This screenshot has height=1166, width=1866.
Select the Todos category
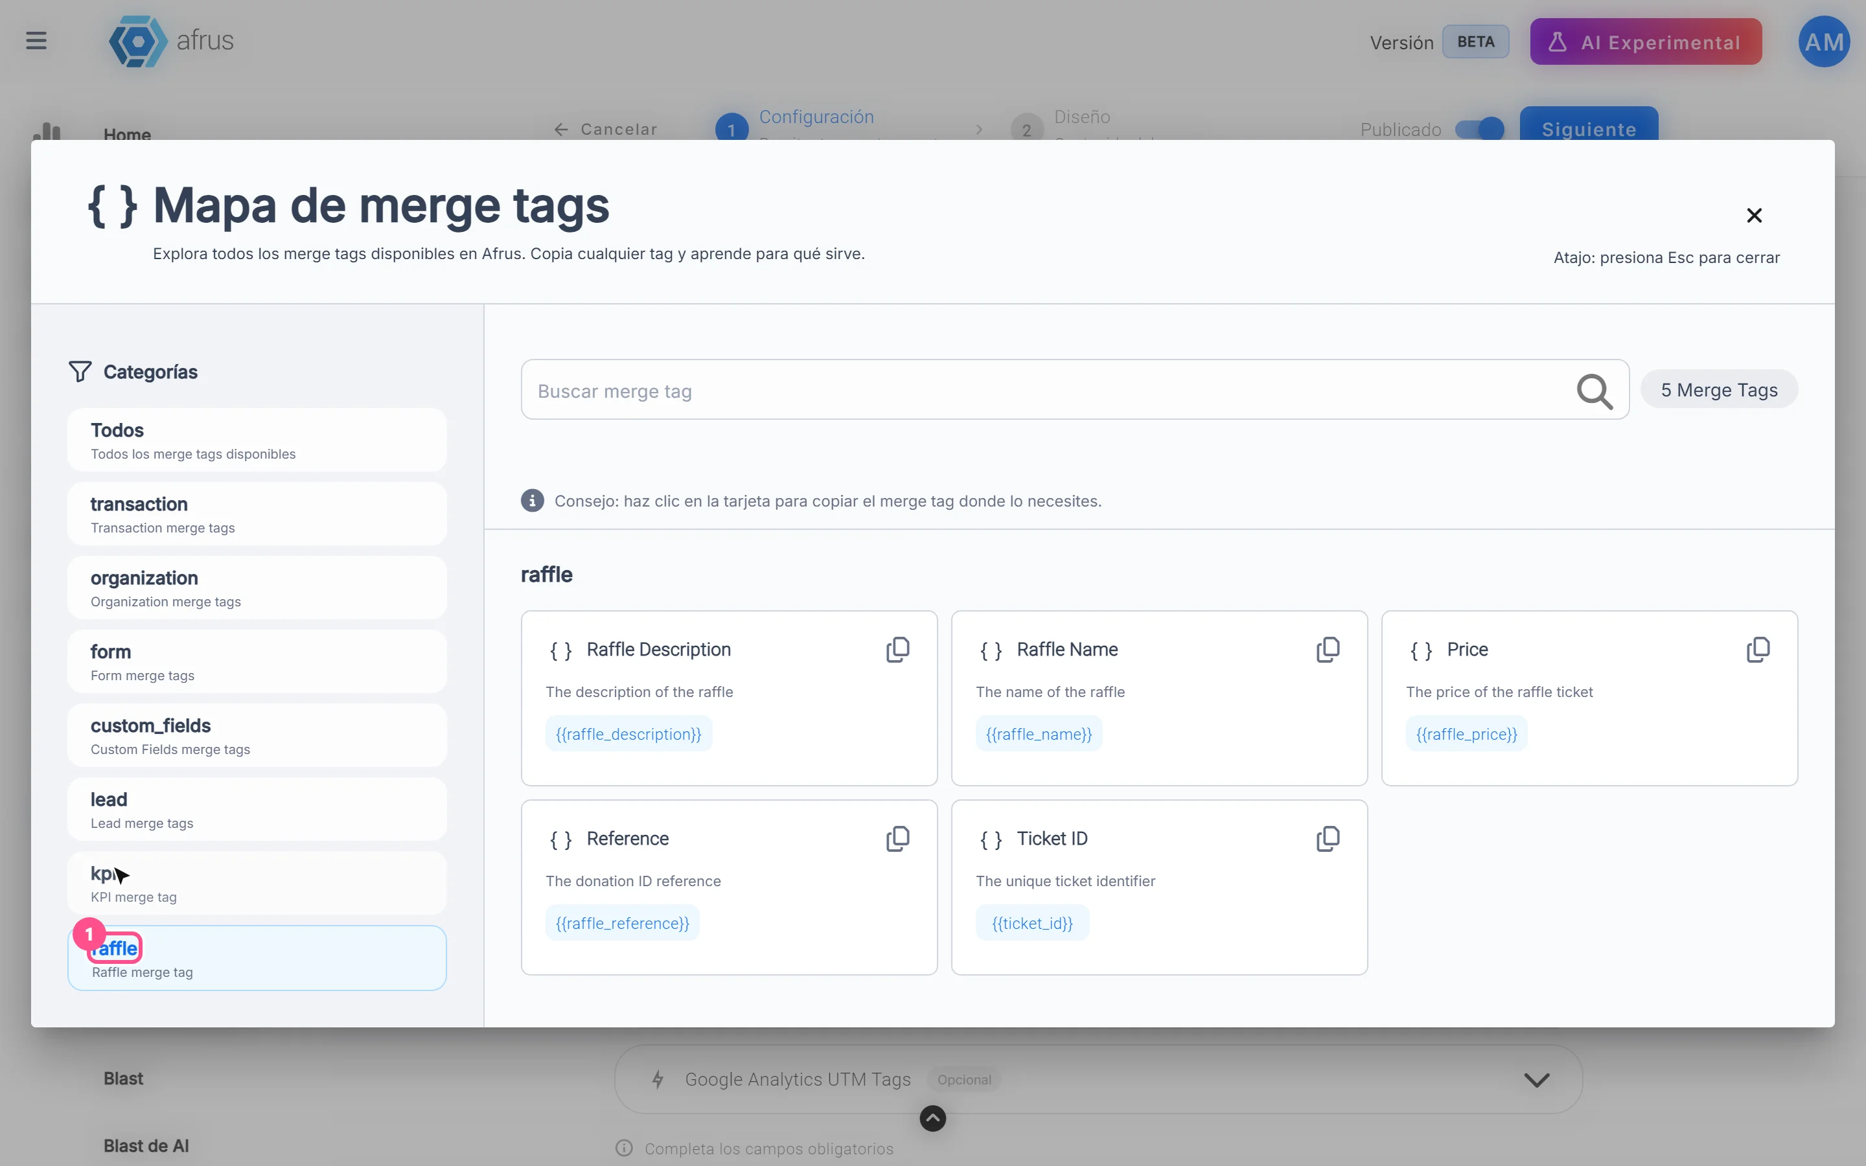tap(257, 440)
